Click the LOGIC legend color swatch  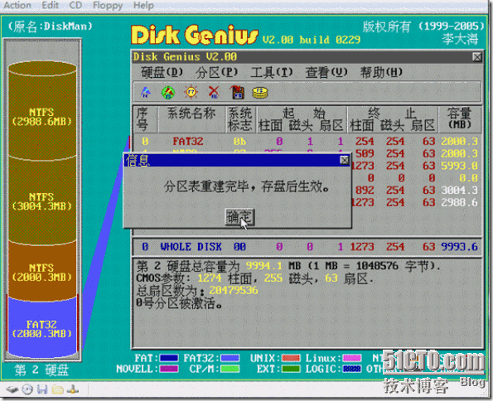pos(352,369)
